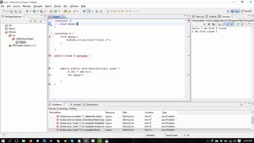Click the Previous Annotation toolbar icon
254x143 pixels.
click(115, 11)
